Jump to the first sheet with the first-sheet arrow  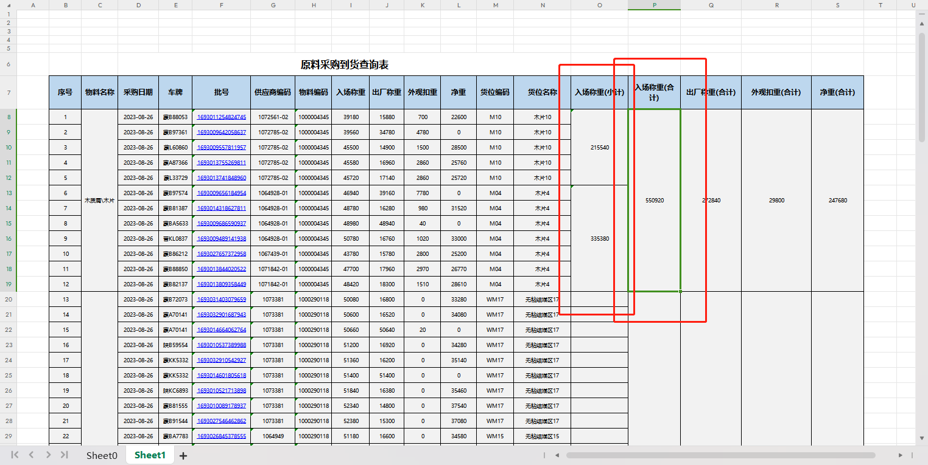[x=15, y=455]
